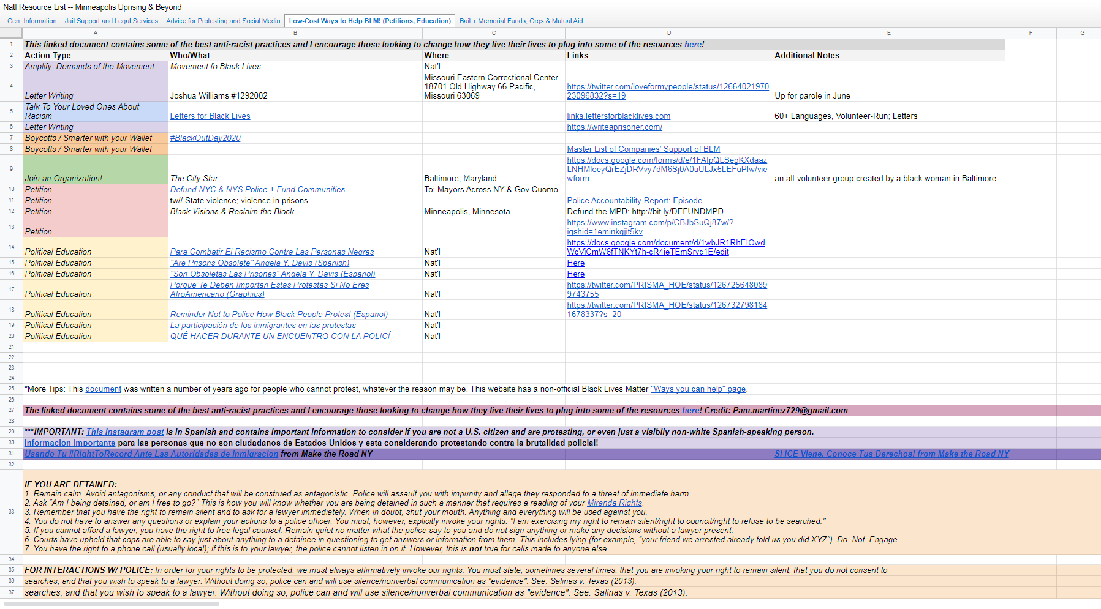The width and height of the screenshot is (1101, 609).
Task: Open the docs.google.com document link in row 14
Action: 666,247
